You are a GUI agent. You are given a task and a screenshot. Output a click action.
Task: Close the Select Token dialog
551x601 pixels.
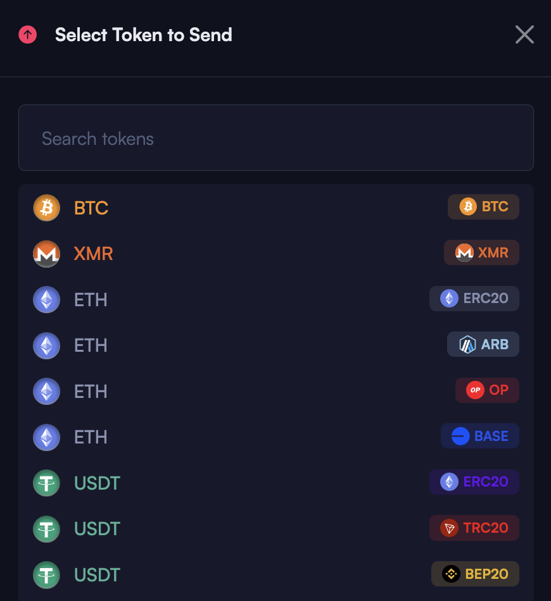pos(524,35)
